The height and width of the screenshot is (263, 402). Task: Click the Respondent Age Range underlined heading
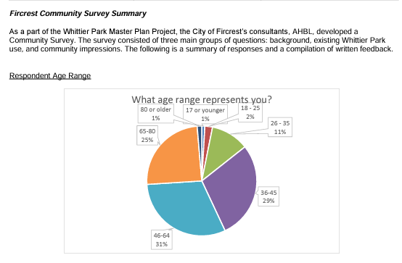point(50,76)
